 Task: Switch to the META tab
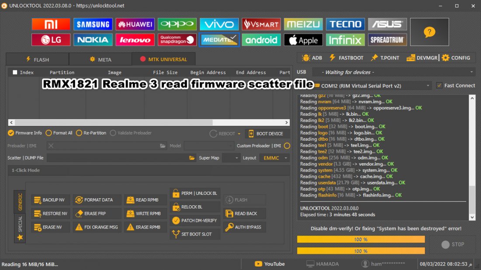click(100, 59)
